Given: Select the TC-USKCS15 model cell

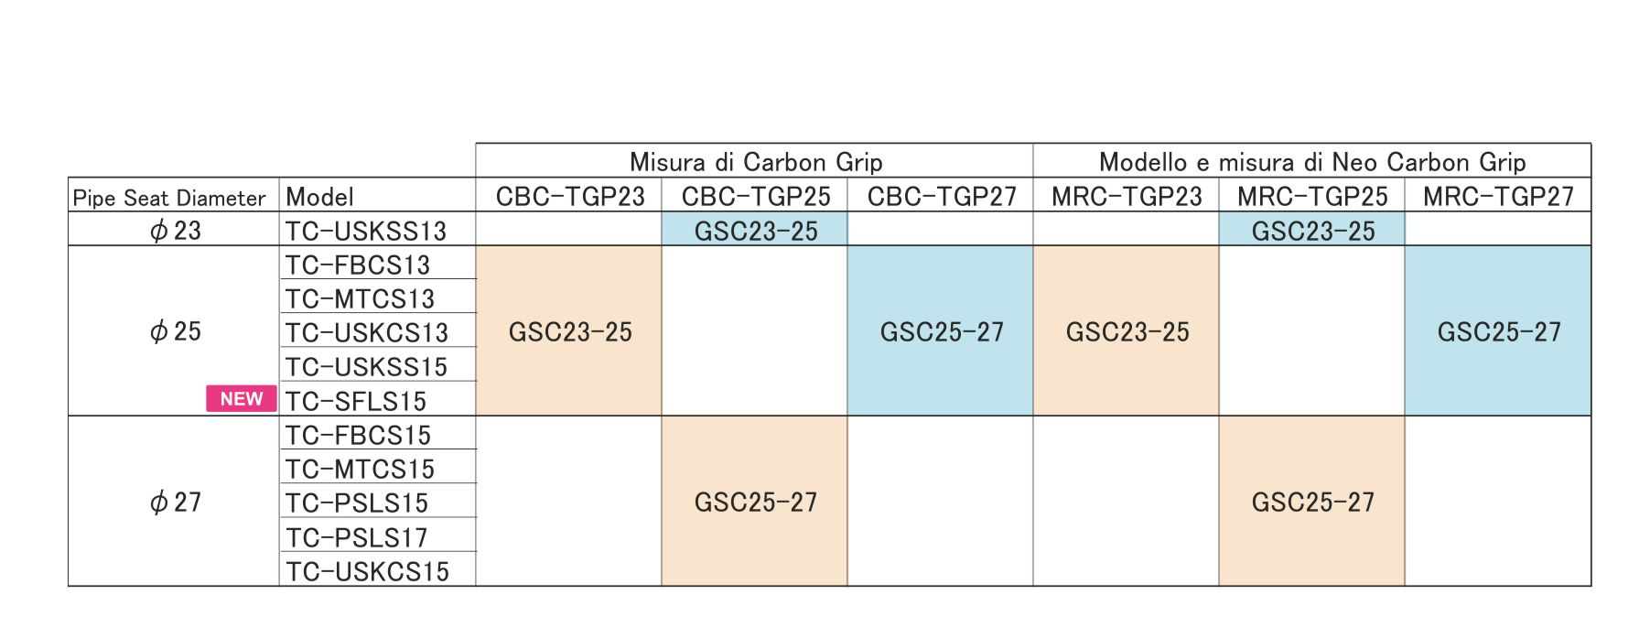Looking at the screenshot, I should [x=367, y=571].
